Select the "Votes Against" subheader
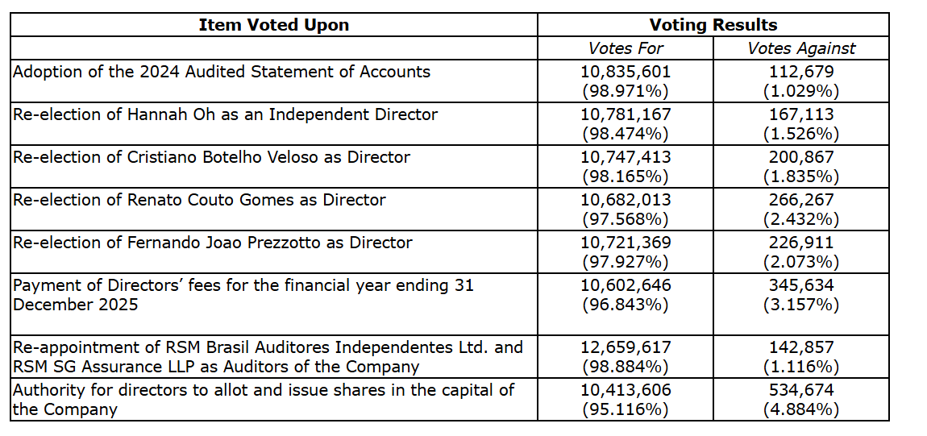 801,48
